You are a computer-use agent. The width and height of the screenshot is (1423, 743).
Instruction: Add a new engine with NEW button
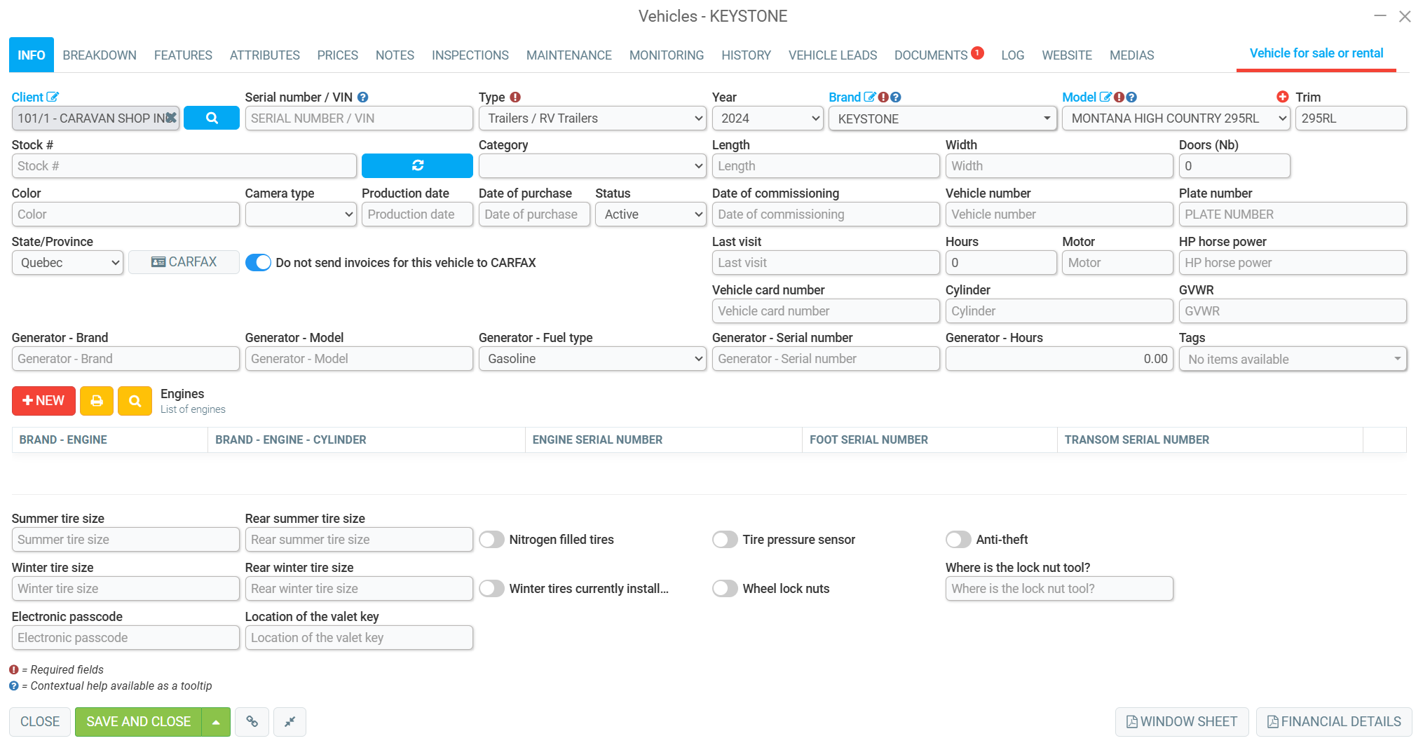pyautogui.click(x=43, y=401)
